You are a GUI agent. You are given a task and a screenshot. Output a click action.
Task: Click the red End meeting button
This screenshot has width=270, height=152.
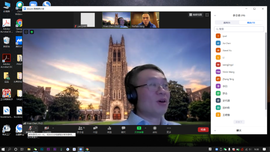[x=203, y=130]
